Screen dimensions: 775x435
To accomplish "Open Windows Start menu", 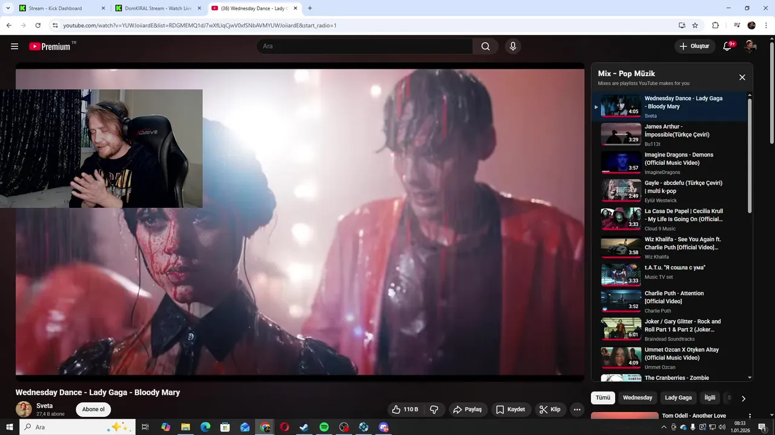I will (x=10, y=427).
